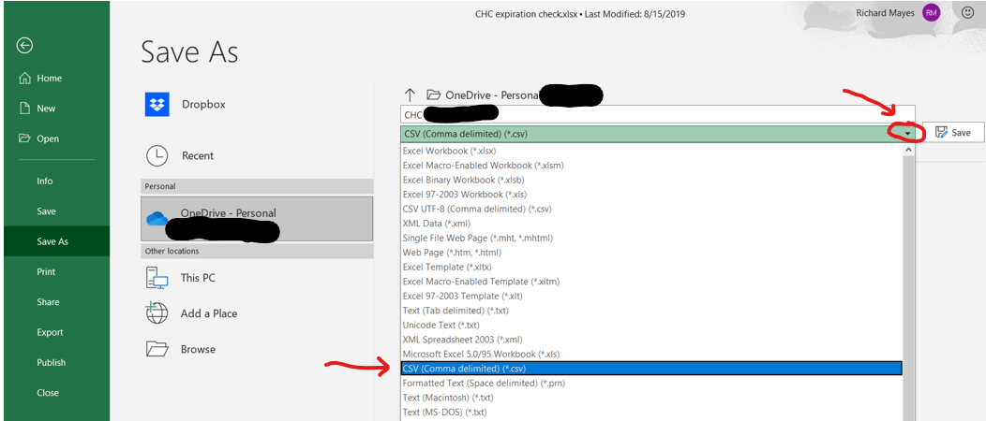986x421 pixels.
Task: Click the Open folder icon
Action: click(24, 138)
